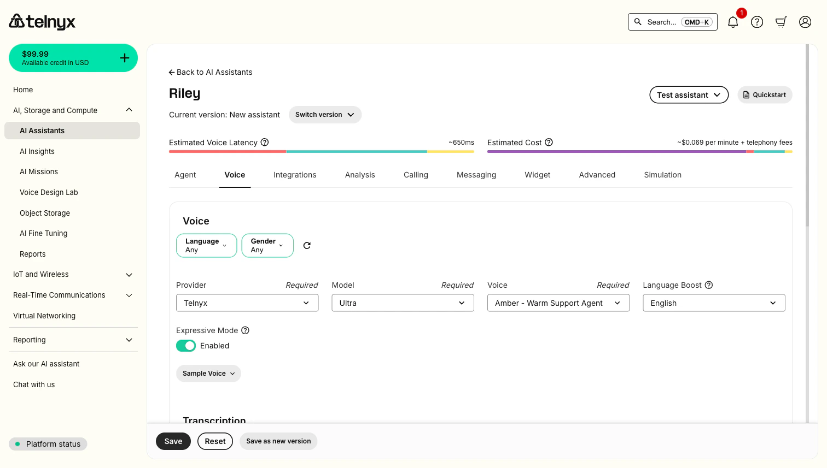Screen dimensions: 827x468
Task: Click the Telnyx logo
Action: tap(42, 22)
